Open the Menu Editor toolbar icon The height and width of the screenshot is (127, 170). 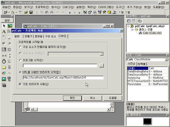pos(20,12)
